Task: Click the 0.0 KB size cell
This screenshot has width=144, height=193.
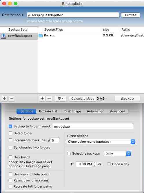Action: (x=108, y=35)
